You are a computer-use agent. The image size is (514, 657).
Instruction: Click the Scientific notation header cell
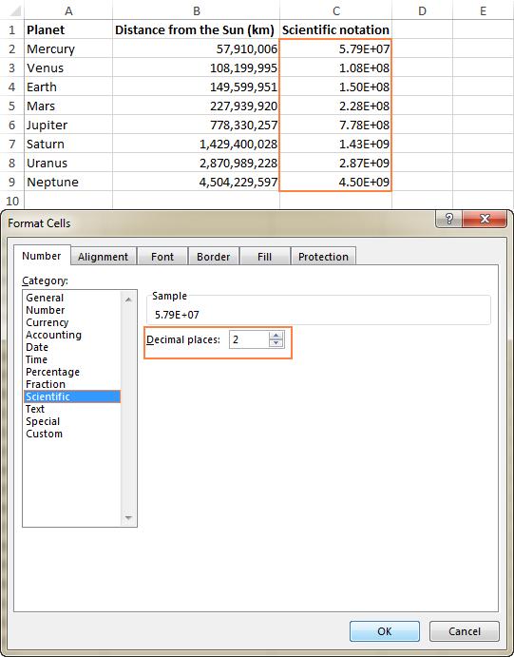coord(335,29)
